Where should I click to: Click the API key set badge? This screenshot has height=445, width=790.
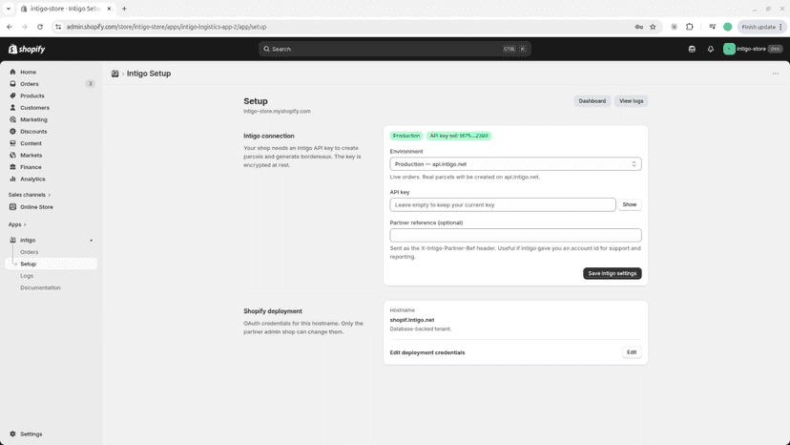[459, 136]
